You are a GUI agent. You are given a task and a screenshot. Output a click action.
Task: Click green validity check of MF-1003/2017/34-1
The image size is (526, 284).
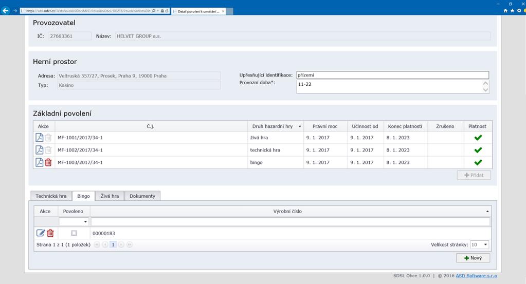tap(478, 162)
